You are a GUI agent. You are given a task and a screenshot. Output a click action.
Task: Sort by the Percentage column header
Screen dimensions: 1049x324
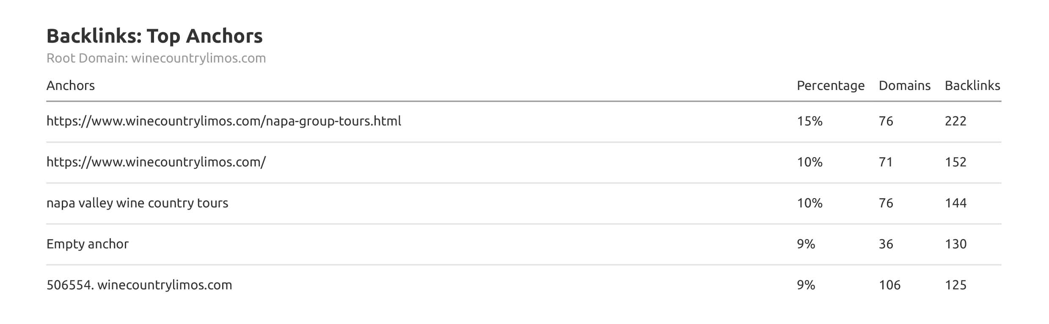point(830,86)
